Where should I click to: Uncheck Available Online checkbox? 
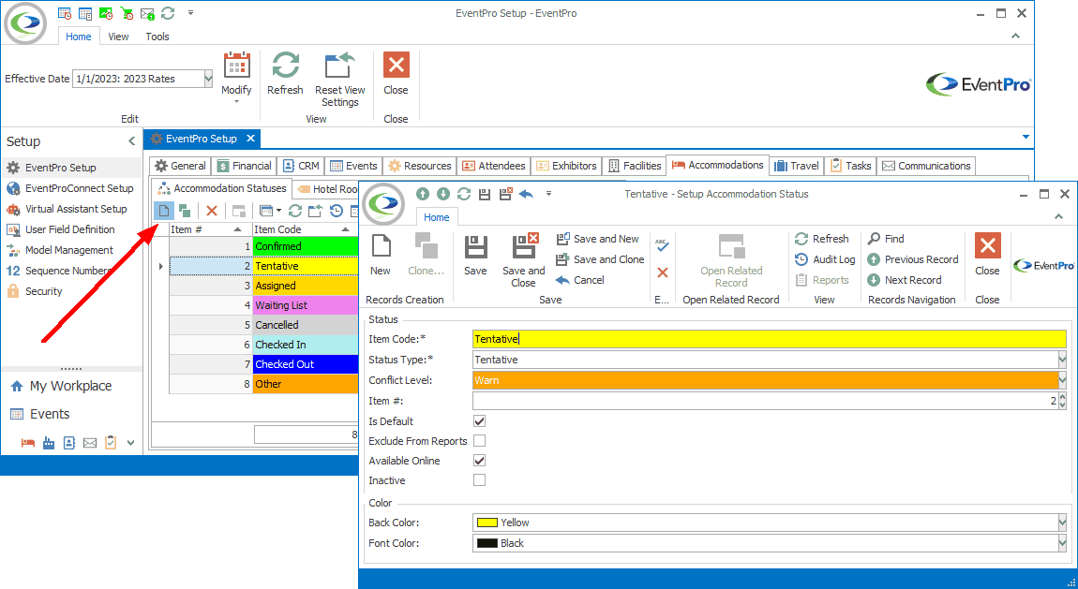point(479,461)
